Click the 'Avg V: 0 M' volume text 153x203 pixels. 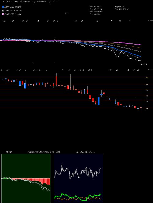tap(119, 7)
